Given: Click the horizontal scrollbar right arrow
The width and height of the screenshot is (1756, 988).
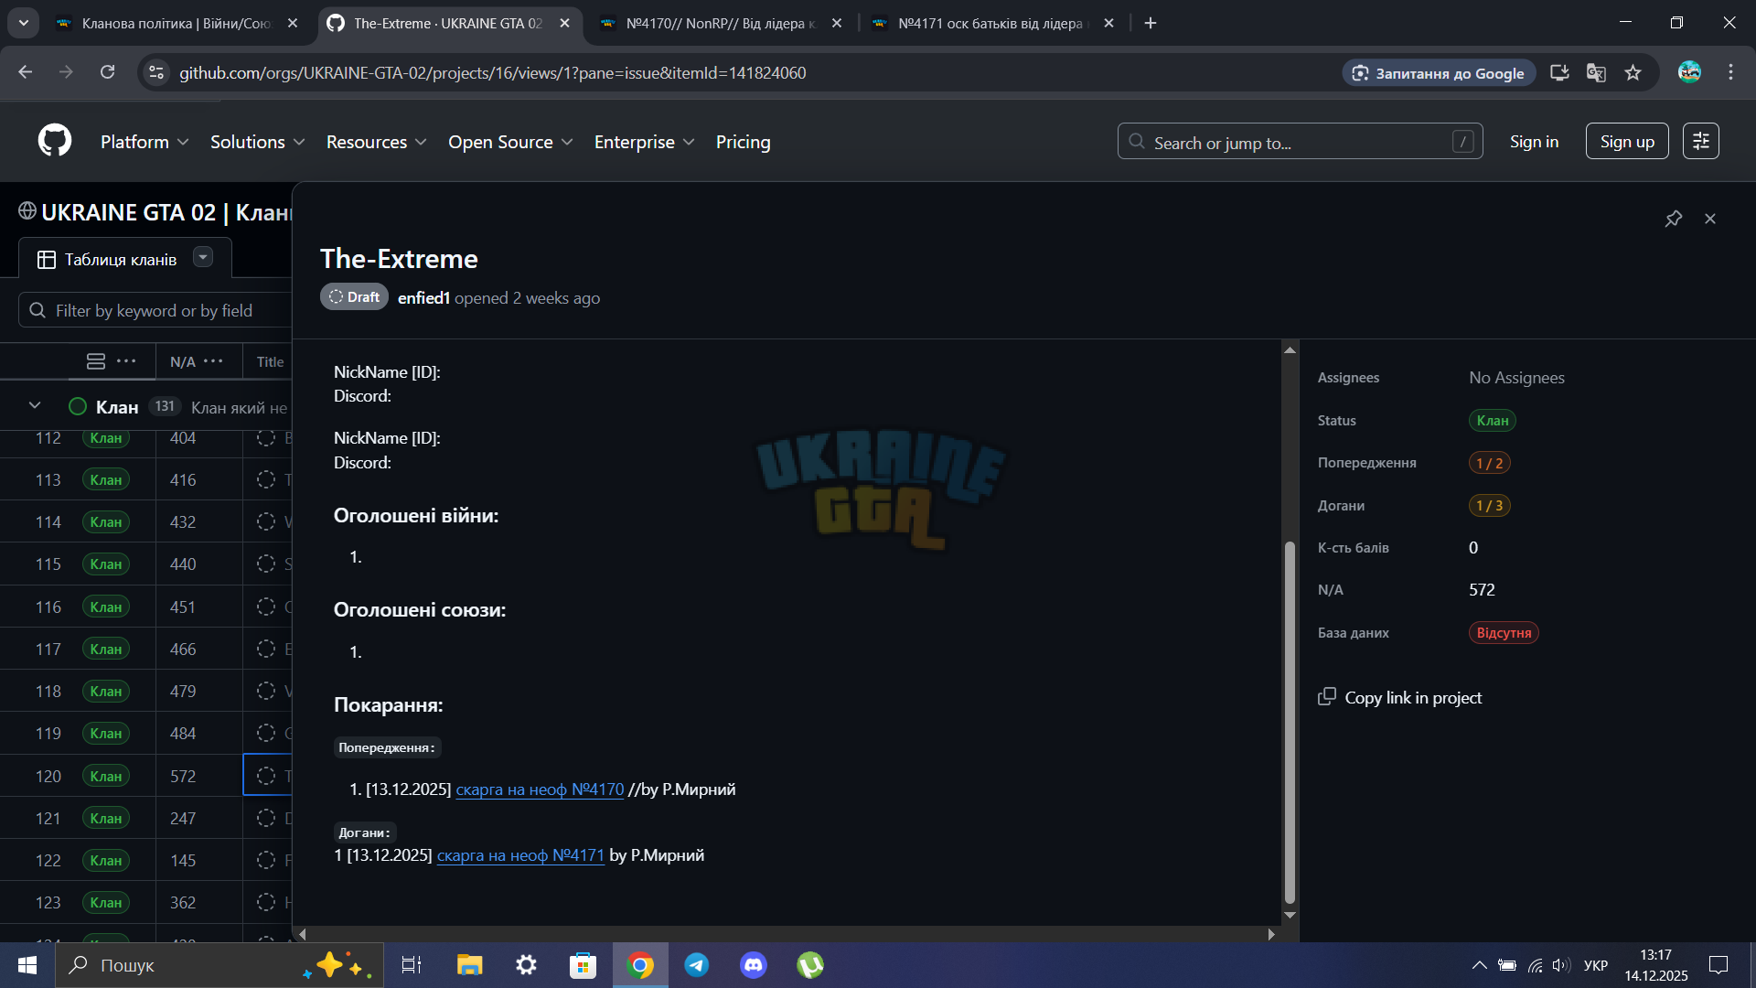Looking at the screenshot, I should [x=1271, y=934].
